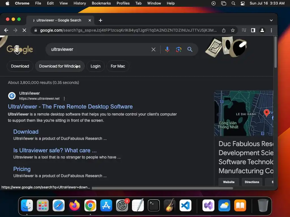This screenshot has height=217, width=290.
Task: Open UltraViewer Free Remote Desktop Software result
Action: [70, 107]
